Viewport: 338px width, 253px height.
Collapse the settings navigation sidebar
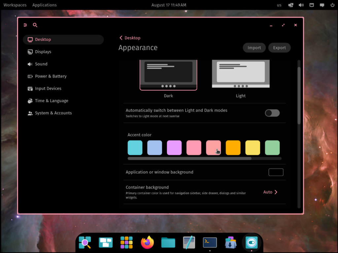tap(25, 25)
